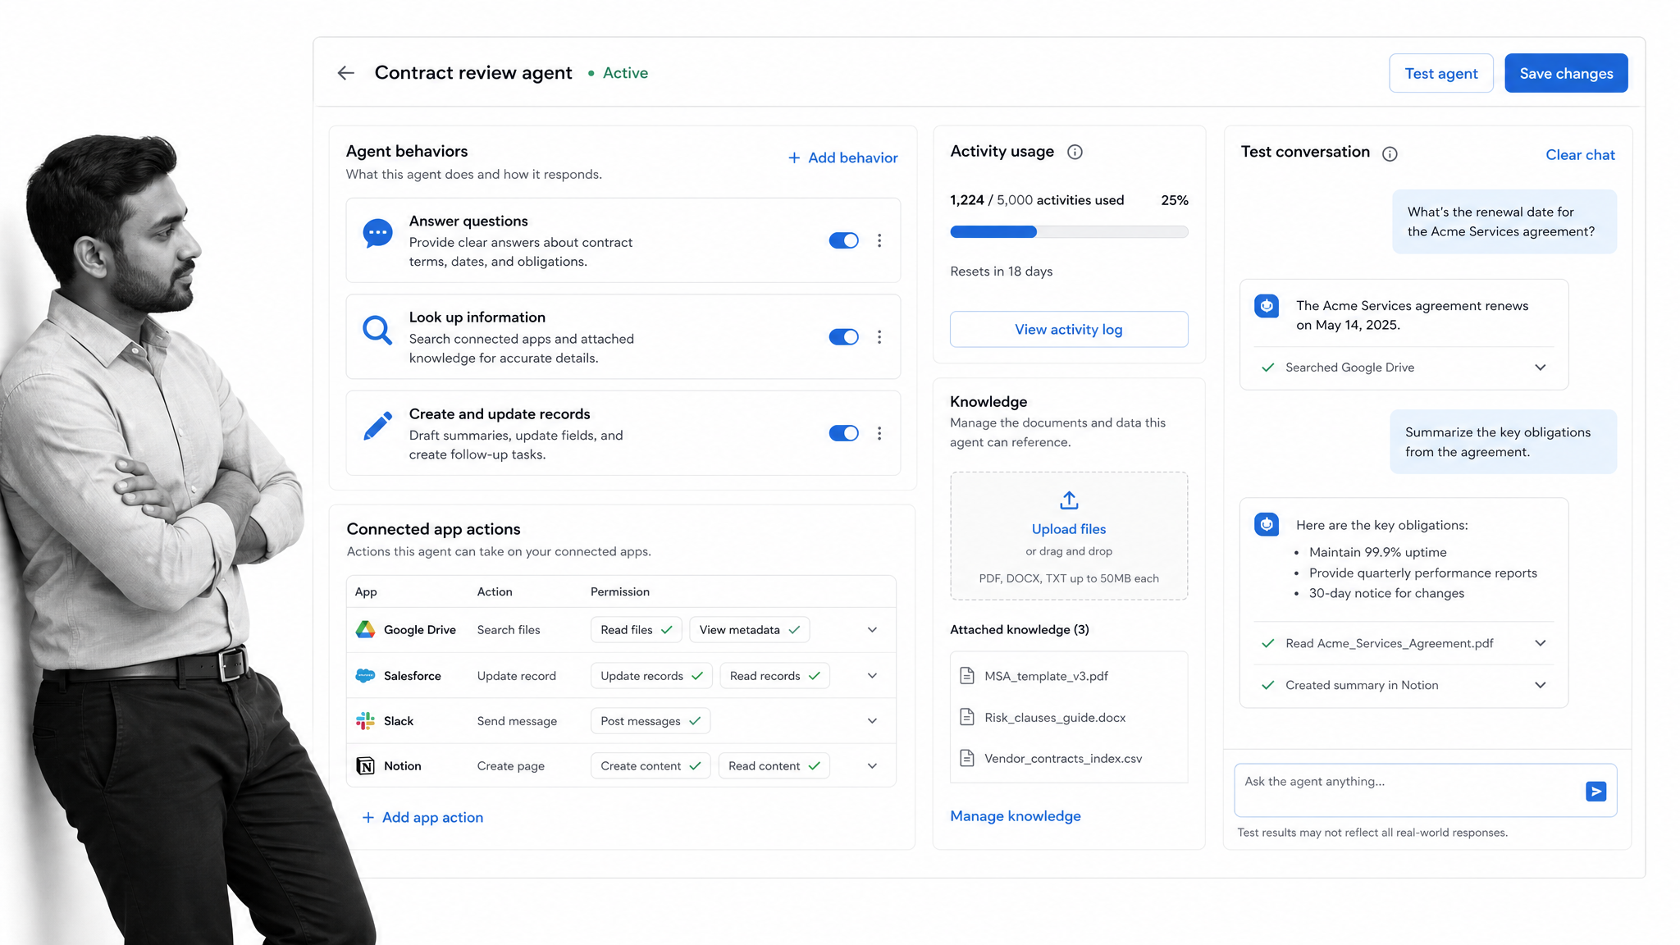Image resolution: width=1680 pixels, height=945 pixels.
Task: Open more options for Create and update records
Action: [x=879, y=433]
